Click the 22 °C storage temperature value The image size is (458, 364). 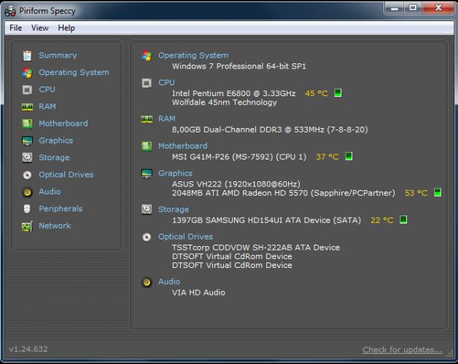[381, 220]
